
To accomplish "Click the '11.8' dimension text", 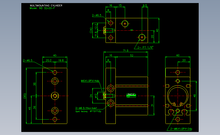I will coord(96,34).
